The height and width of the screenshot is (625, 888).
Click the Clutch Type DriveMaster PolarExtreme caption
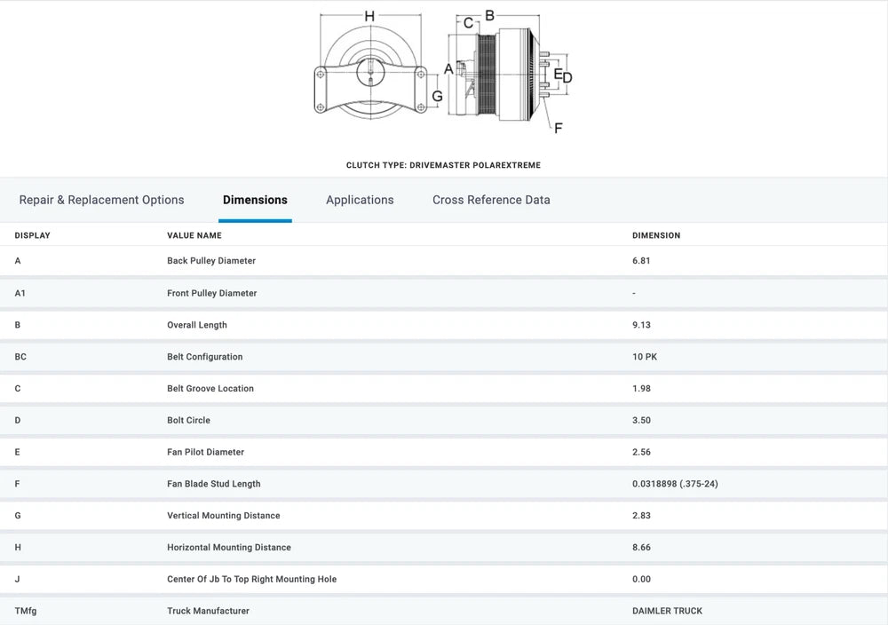[x=443, y=165]
